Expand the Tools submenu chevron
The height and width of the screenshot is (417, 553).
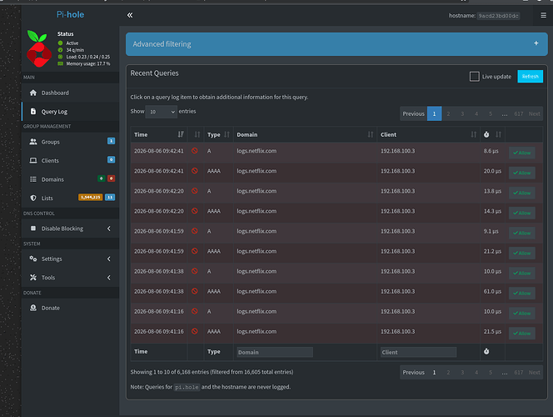pos(108,278)
